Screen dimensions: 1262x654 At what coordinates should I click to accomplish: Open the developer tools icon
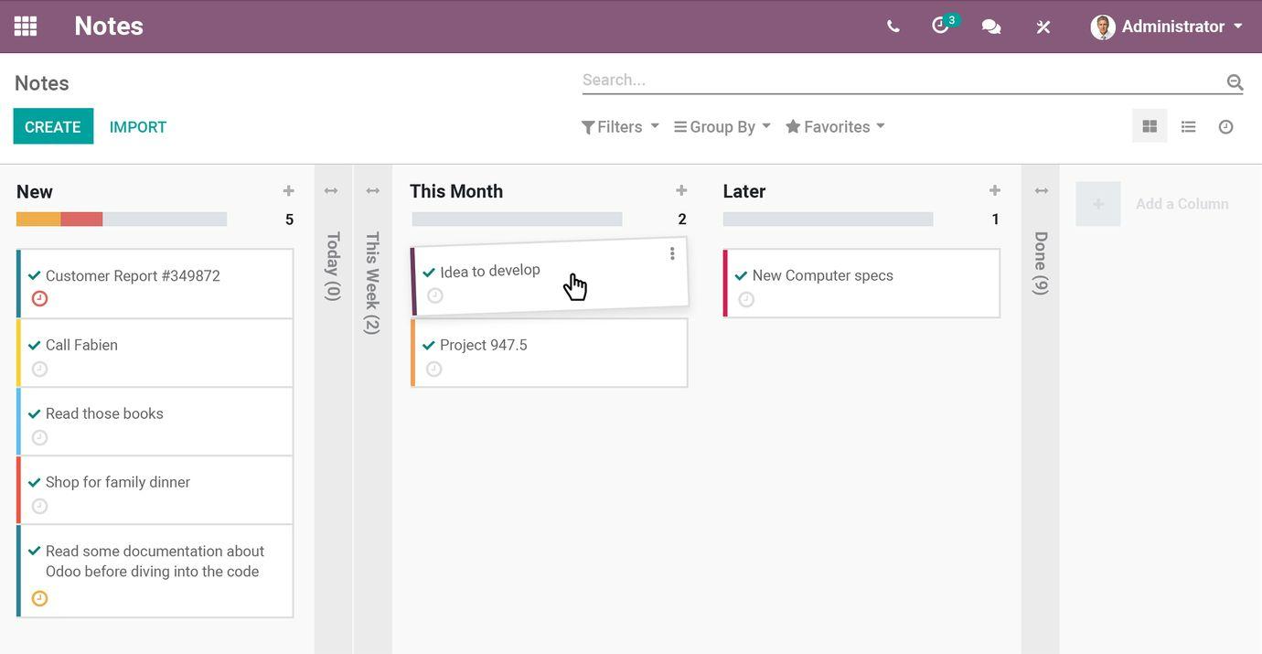(1043, 27)
